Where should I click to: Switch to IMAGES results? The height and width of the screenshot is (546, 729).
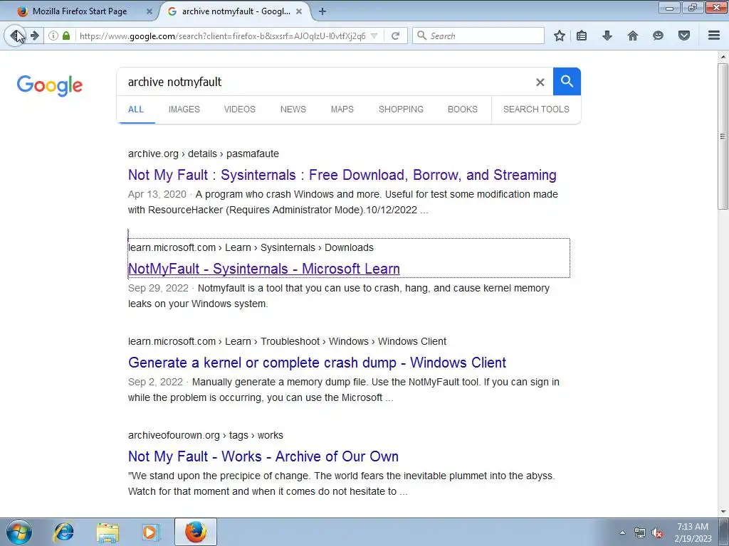click(x=184, y=109)
